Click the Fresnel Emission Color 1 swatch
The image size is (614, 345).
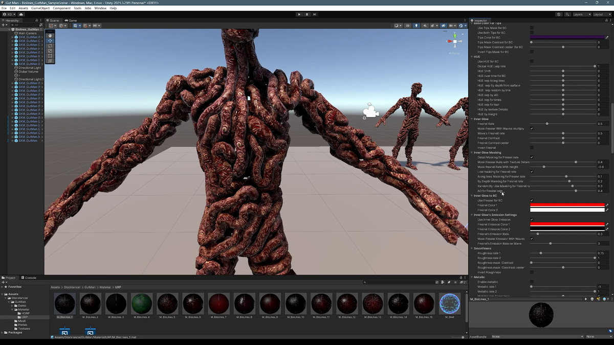pyautogui.click(x=567, y=224)
